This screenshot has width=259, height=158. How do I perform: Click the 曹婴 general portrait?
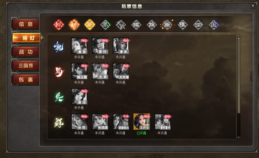pyautogui.click(x=79, y=46)
